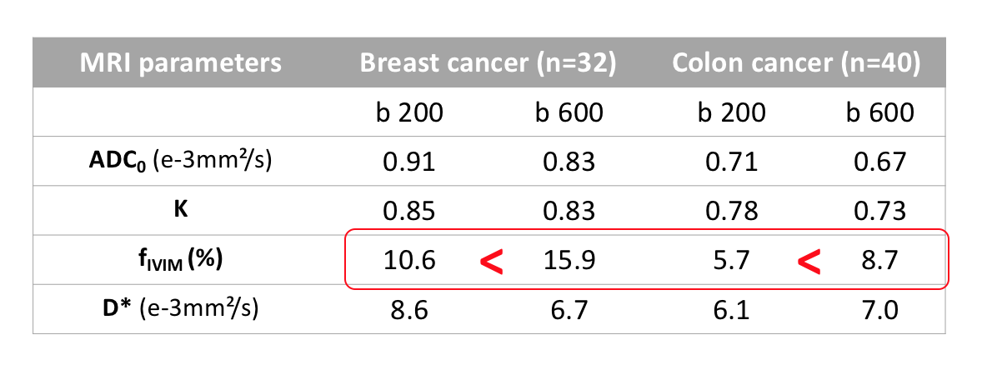Screen dimensions: 982x375
Task: Select the MRI parameters header cell
Action: [x=181, y=63]
